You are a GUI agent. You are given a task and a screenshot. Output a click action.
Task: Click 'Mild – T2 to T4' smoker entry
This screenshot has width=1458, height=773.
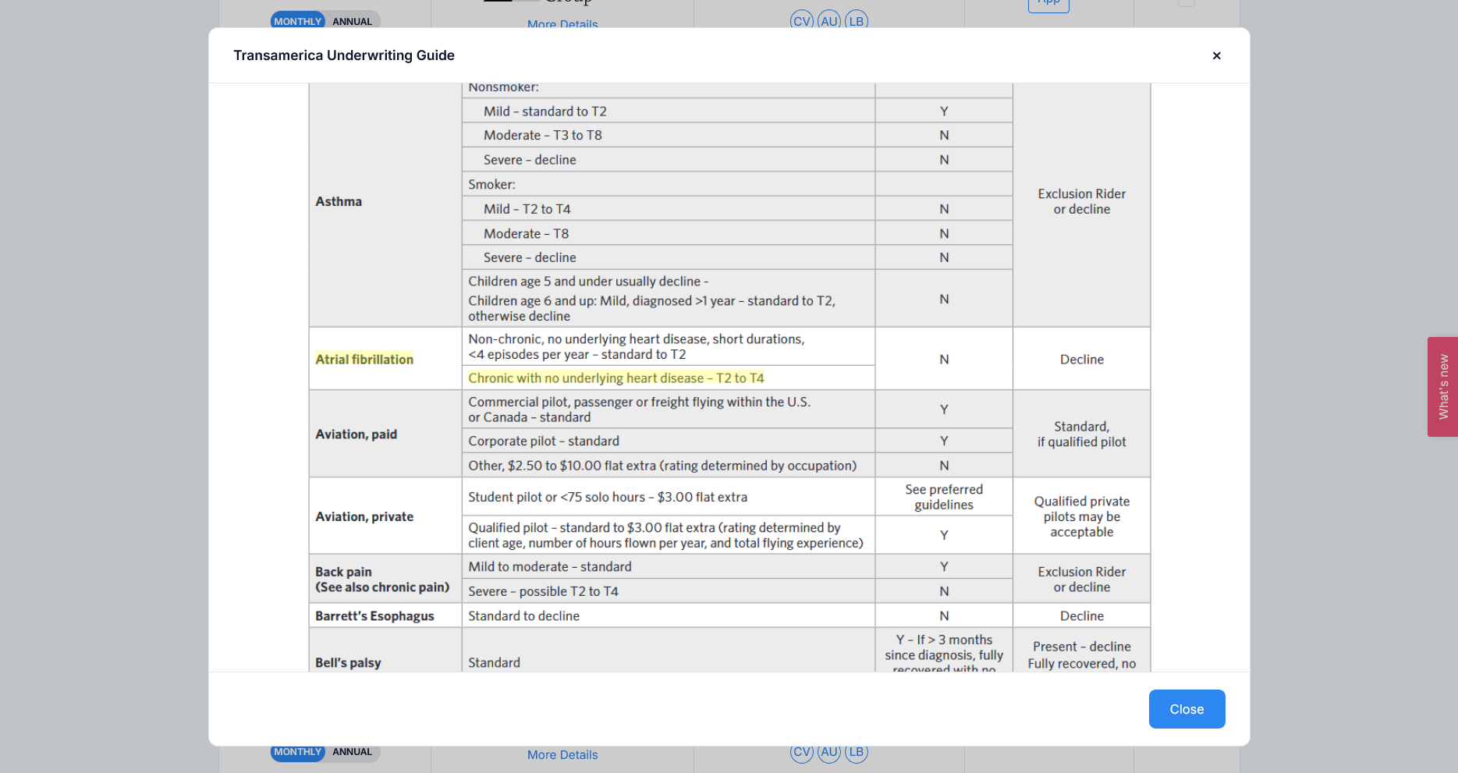527,208
